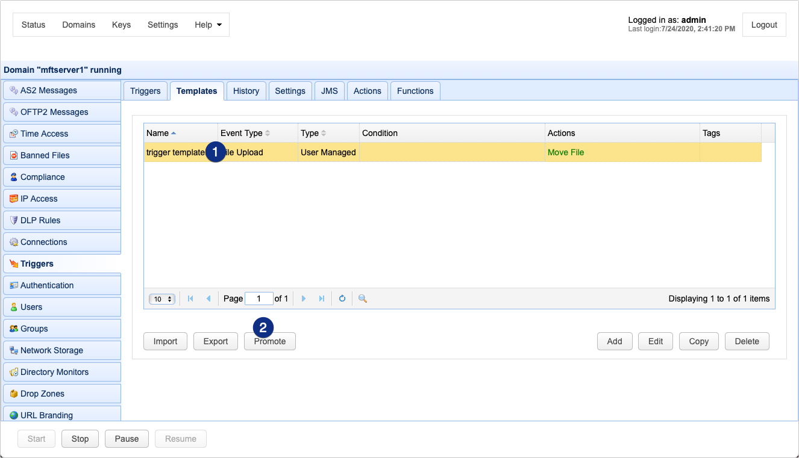Open the Keys menu
The width and height of the screenshot is (799, 458).
click(121, 25)
